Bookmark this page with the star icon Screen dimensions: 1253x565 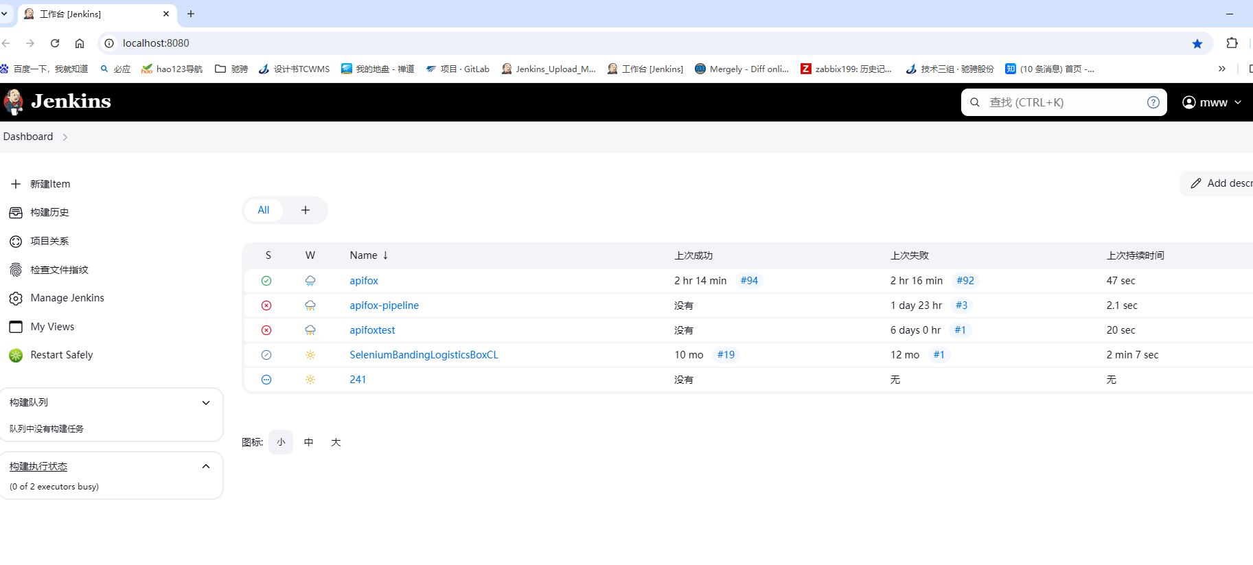pyautogui.click(x=1197, y=43)
